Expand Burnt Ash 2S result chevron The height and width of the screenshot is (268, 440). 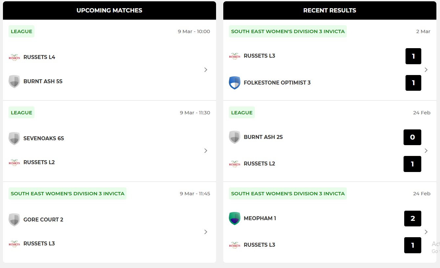click(426, 151)
